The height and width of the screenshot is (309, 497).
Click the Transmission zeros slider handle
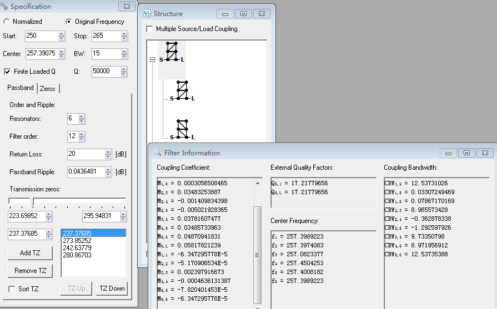[x=32, y=201]
